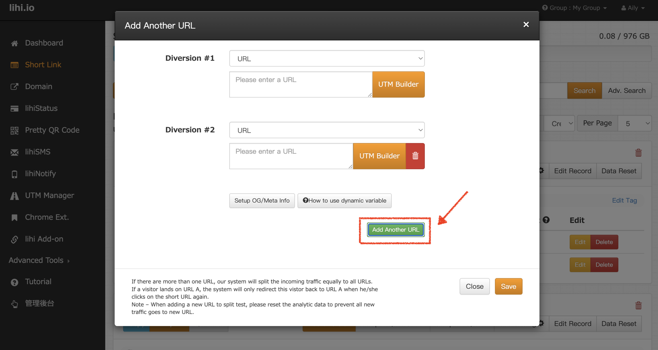Open the Diversion #1 type dropdown
Screen dimensions: 658x350
(327, 59)
